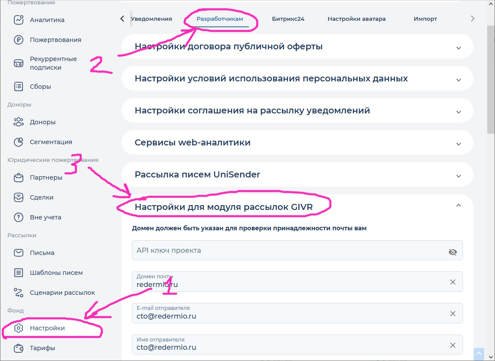Open Сценарии рассылок page
The width and height of the screenshot is (495, 361).
tap(62, 292)
